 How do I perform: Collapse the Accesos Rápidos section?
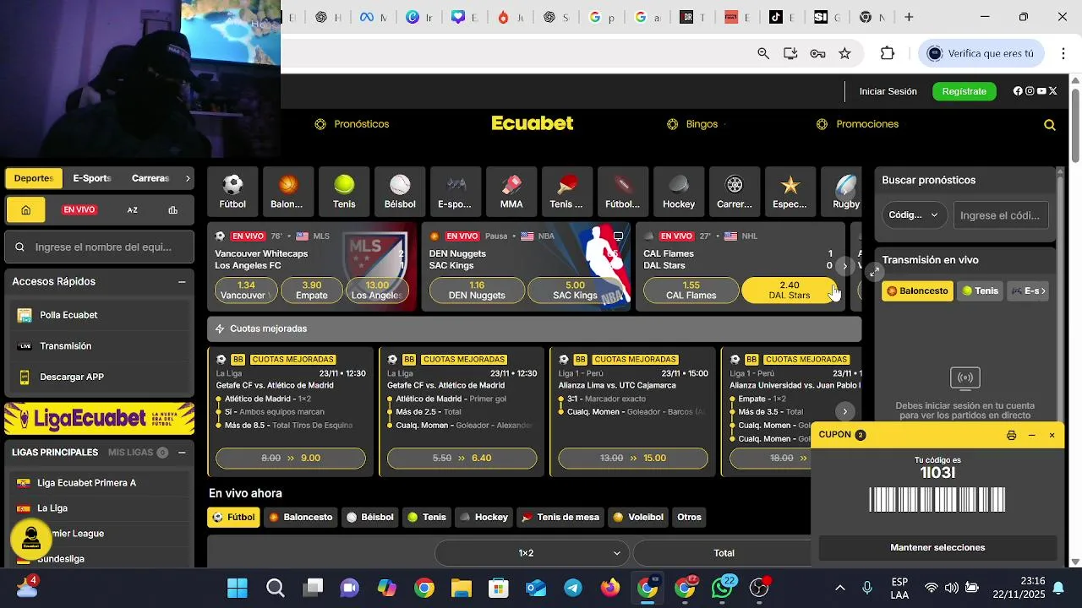tap(182, 281)
